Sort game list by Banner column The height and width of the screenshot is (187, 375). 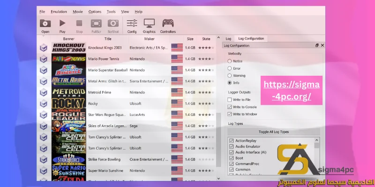[x=68, y=39]
